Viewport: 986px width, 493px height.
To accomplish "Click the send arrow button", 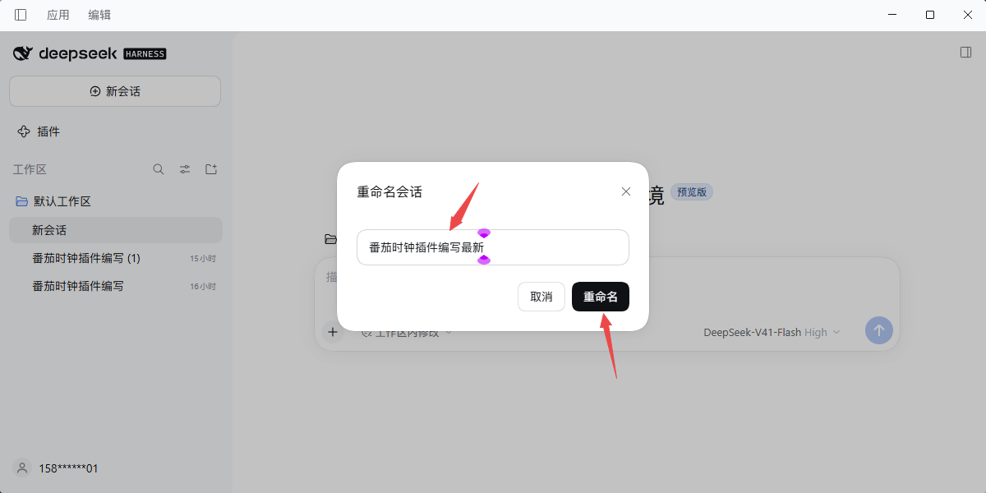I will 879,330.
